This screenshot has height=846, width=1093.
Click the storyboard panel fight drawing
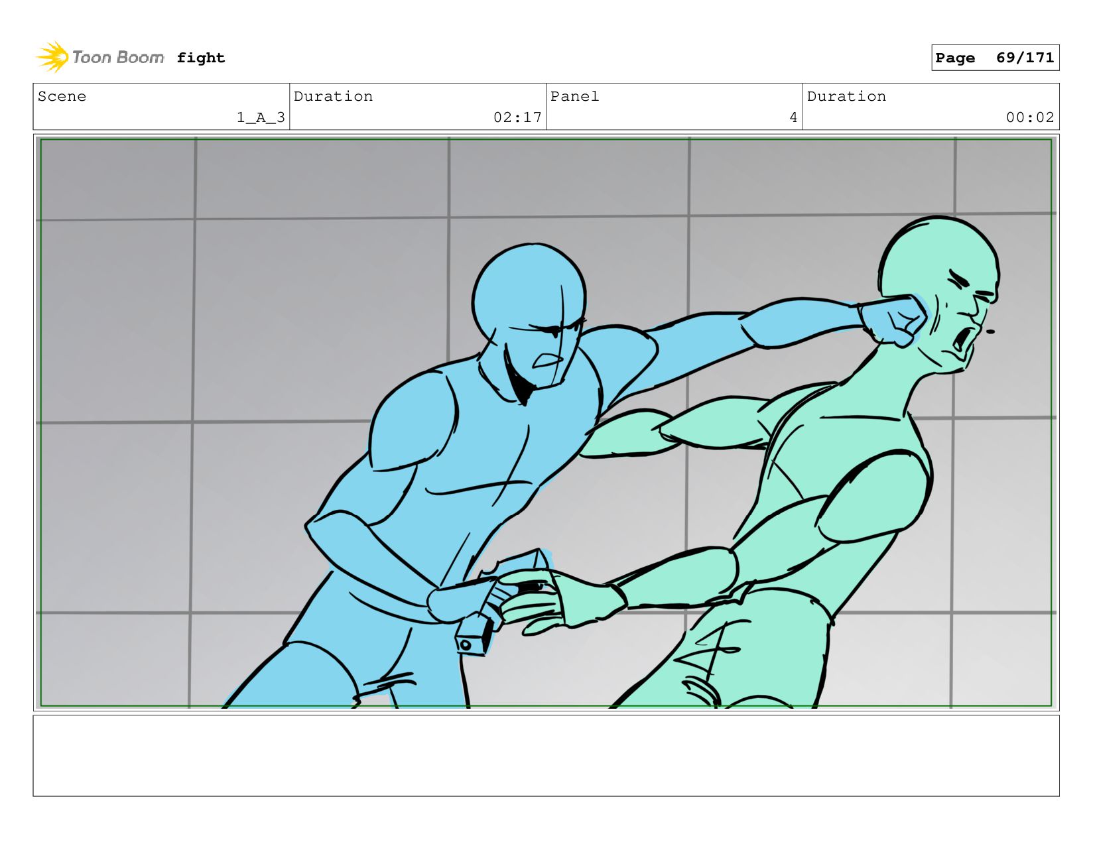tap(546, 422)
